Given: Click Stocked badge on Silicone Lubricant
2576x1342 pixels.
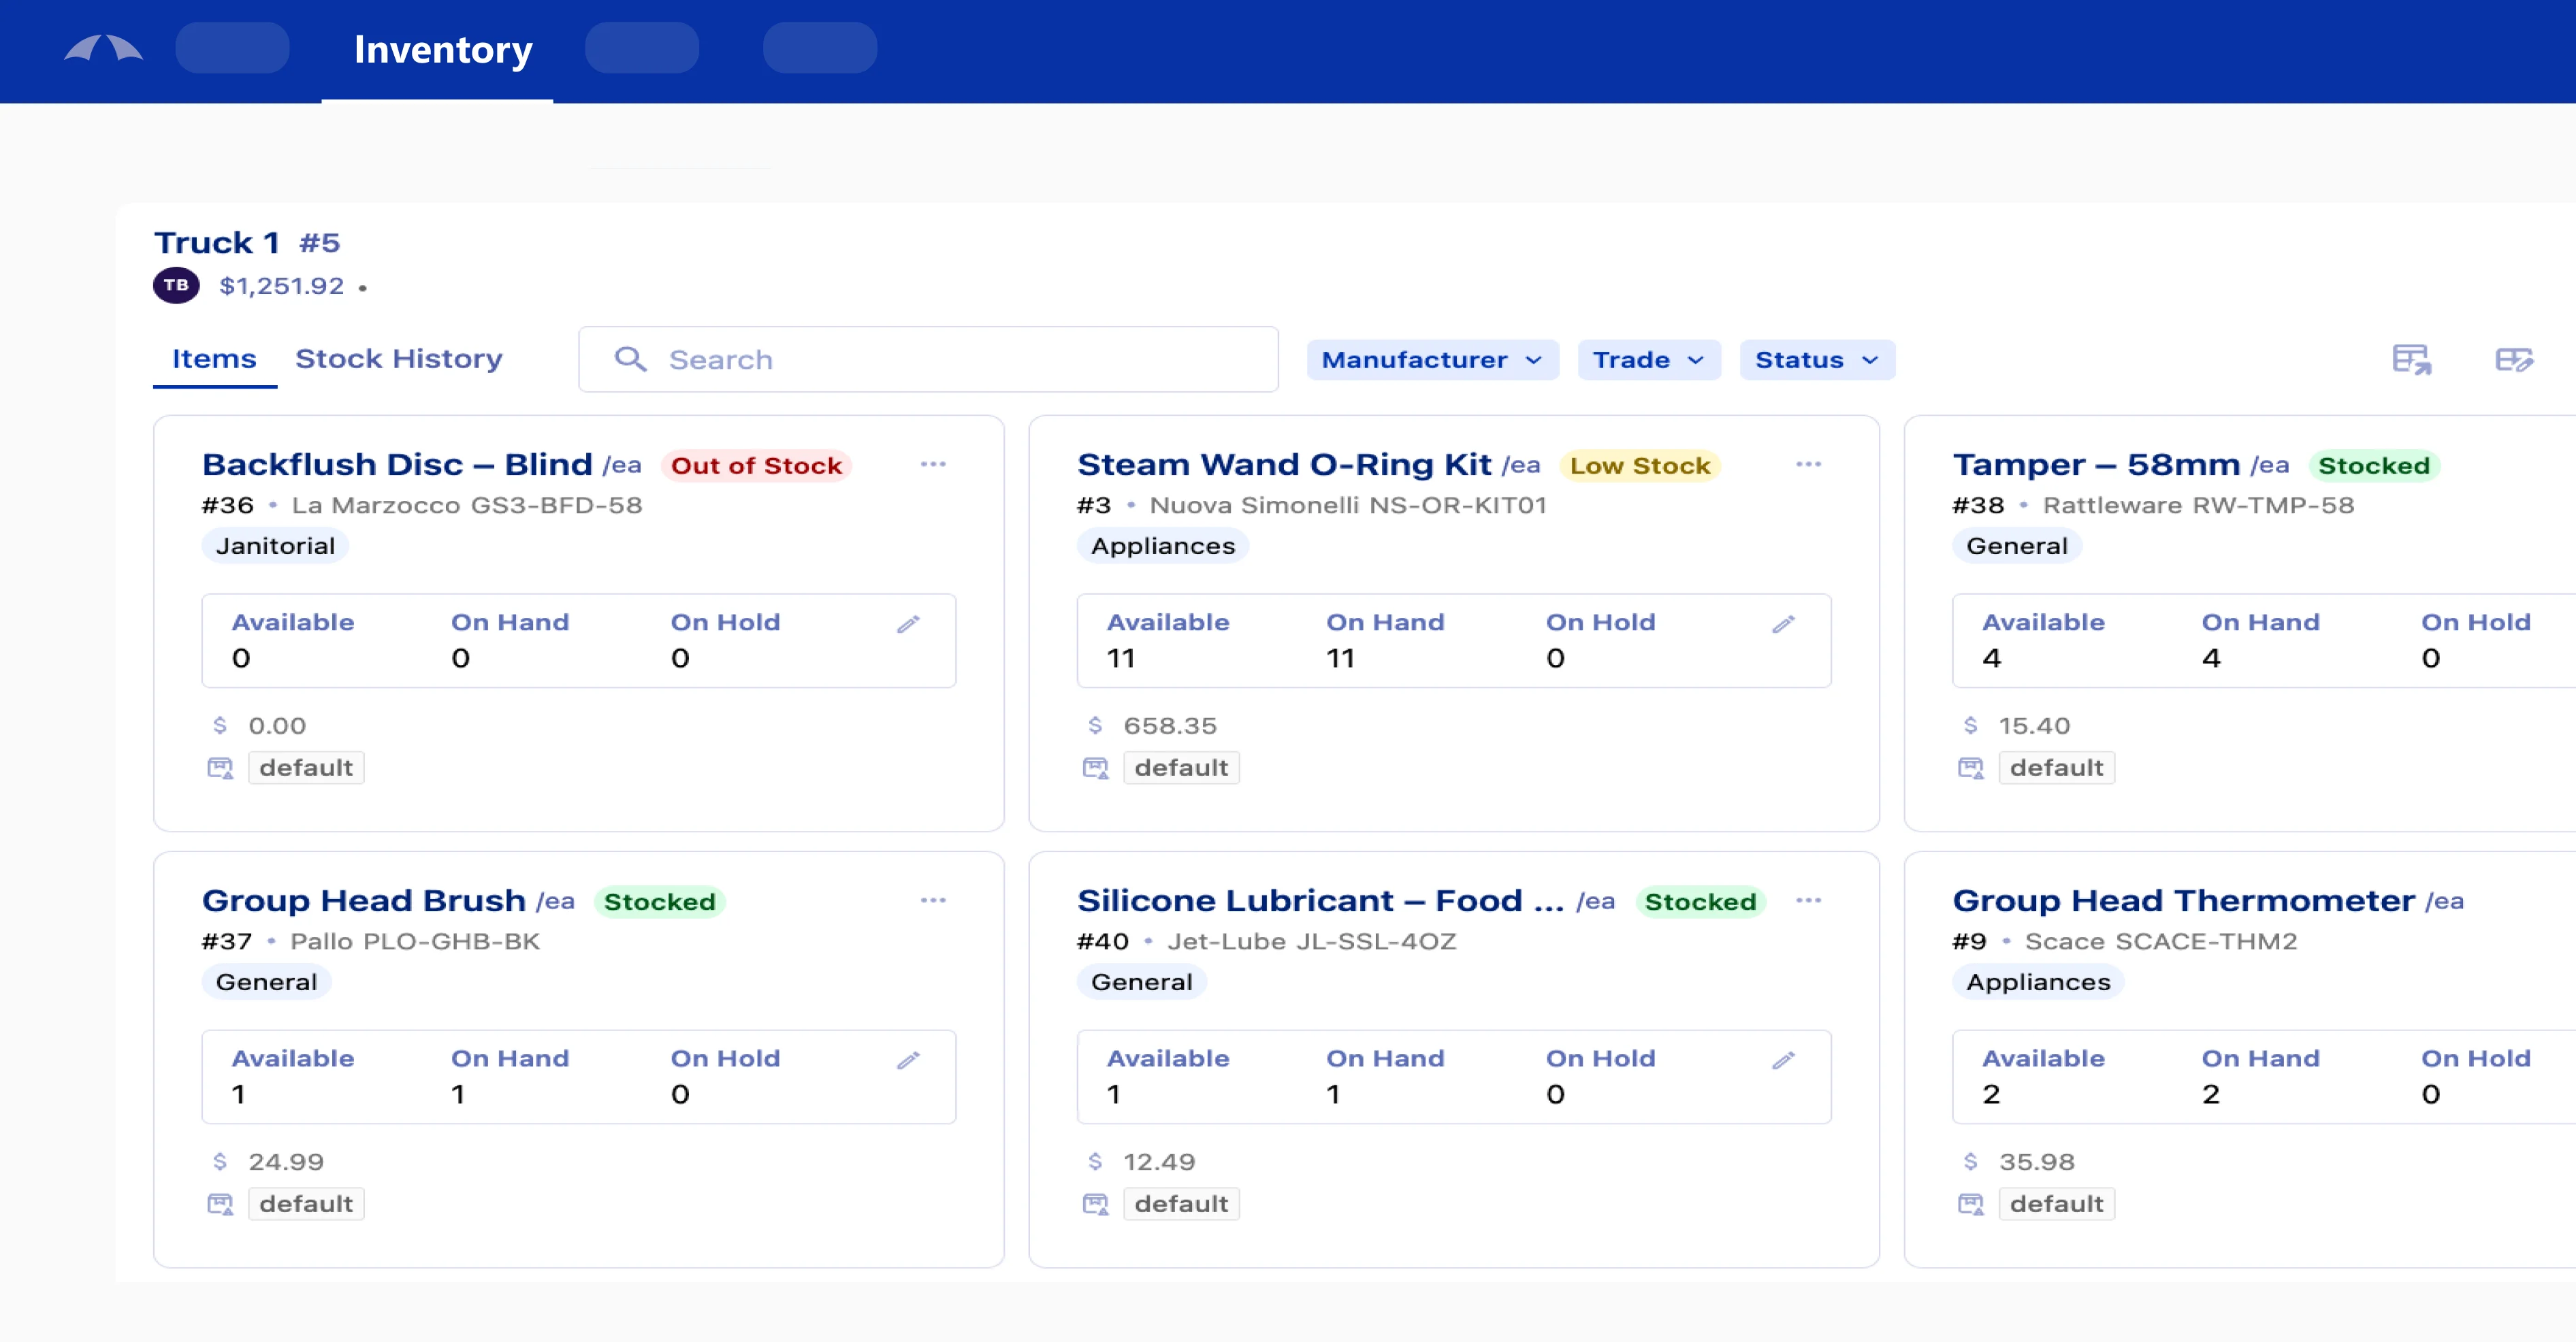Looking at the screenshot, I should [x=1700, y=901].
